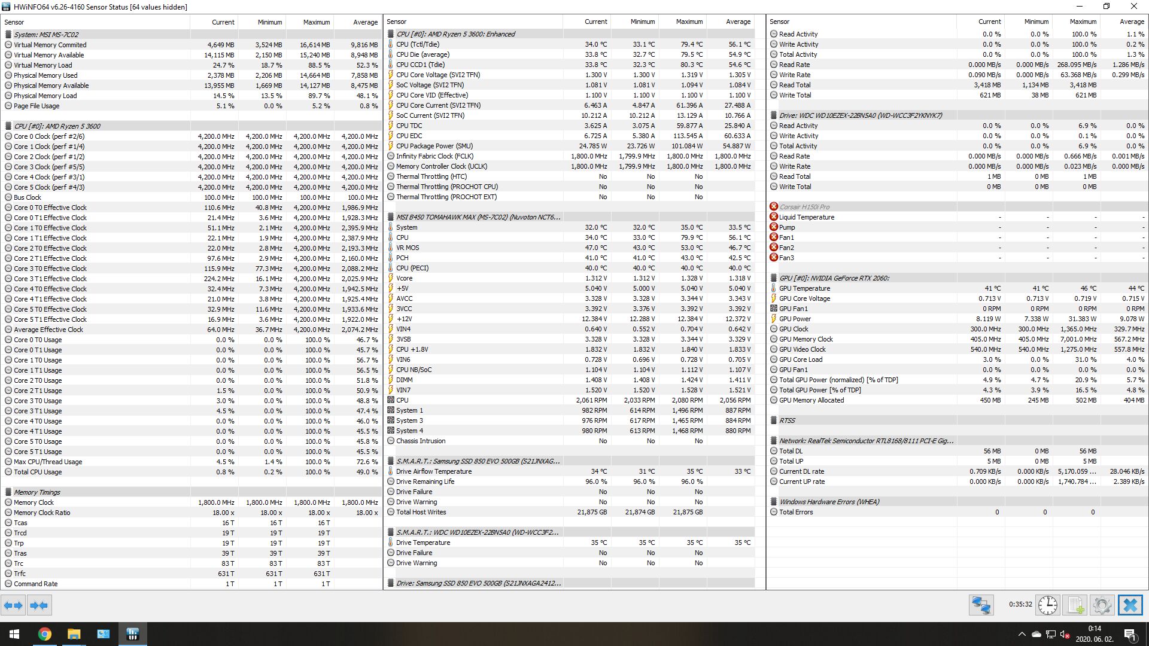Click the elapsed time 0:35:32 readout
Screen dimensions: 1149x646
click(1020, 605)
